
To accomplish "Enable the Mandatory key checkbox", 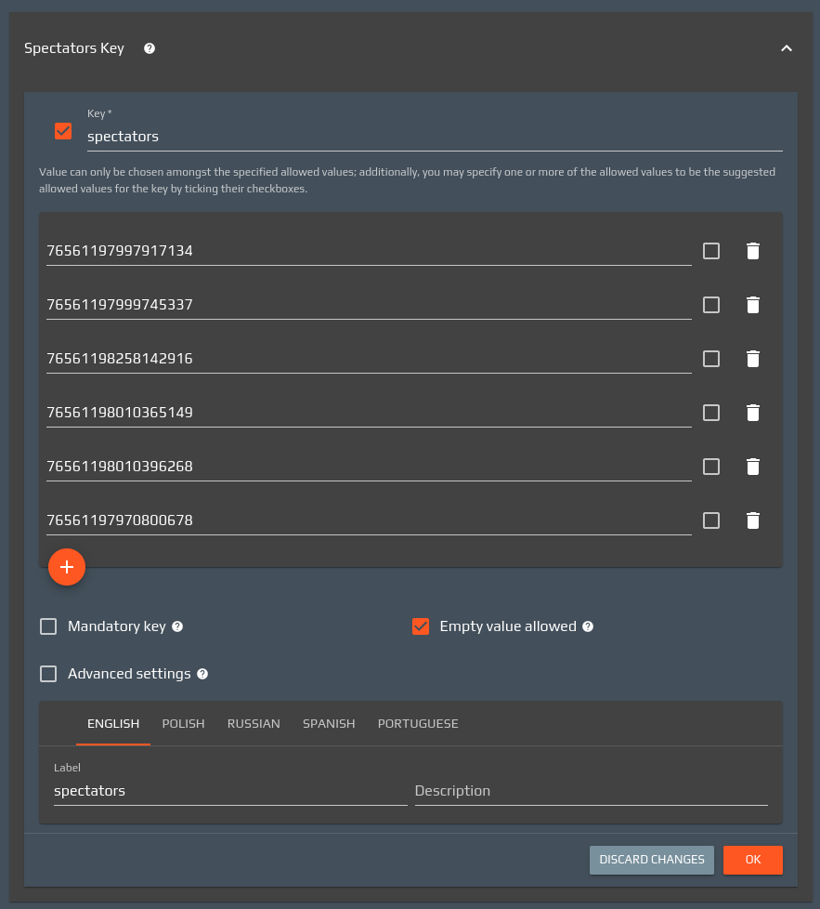I will pyautogui.click(x=48, y=626).
